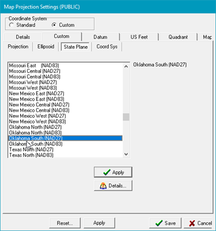Click the list scroll-up arrow
This screenshot has width=216, height=231.
pyautogui.click(x=126, y=67)
